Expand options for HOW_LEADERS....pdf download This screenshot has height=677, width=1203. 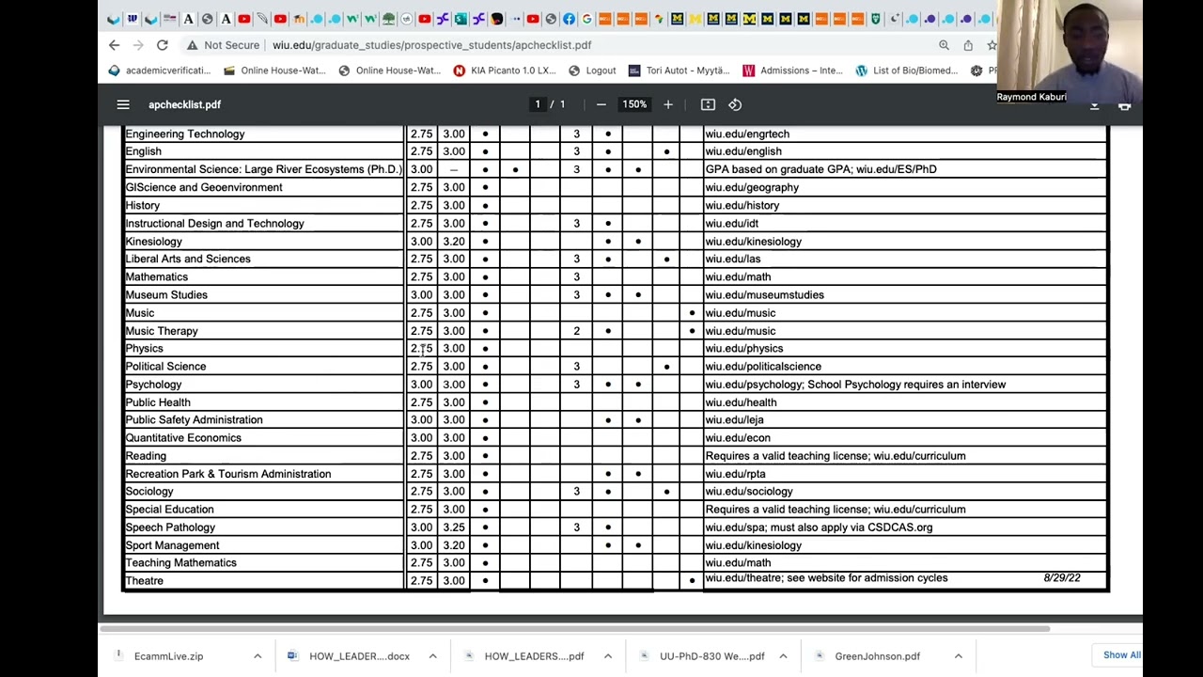pos(608,656)
